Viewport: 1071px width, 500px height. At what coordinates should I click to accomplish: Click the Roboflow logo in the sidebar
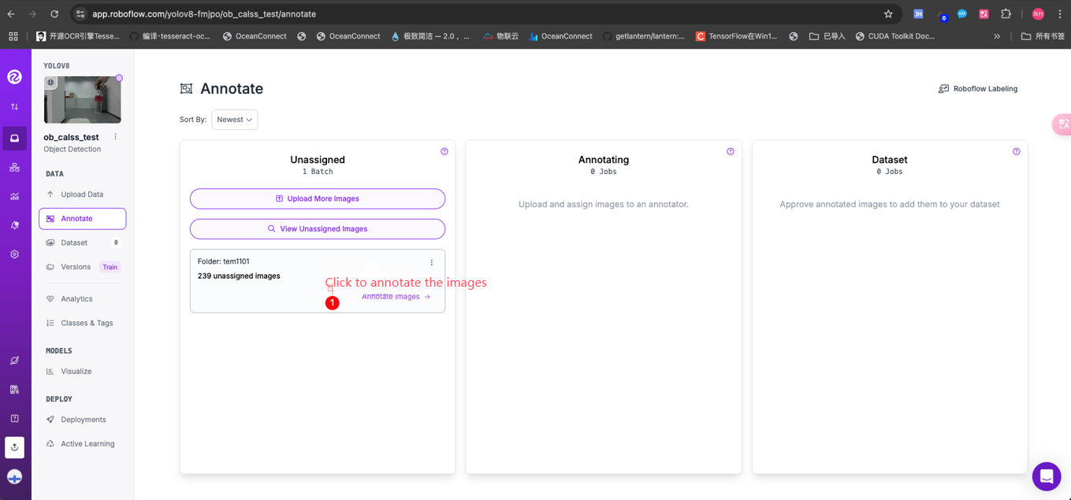[x=14, y=76]
